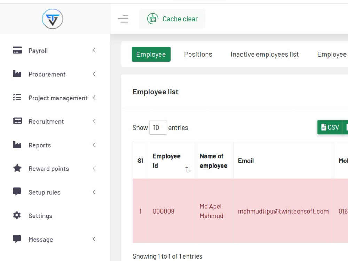The width and height of the screenshot is (348, 261).
Task: Click the Settings gear icon
Action: coord(17,215)
